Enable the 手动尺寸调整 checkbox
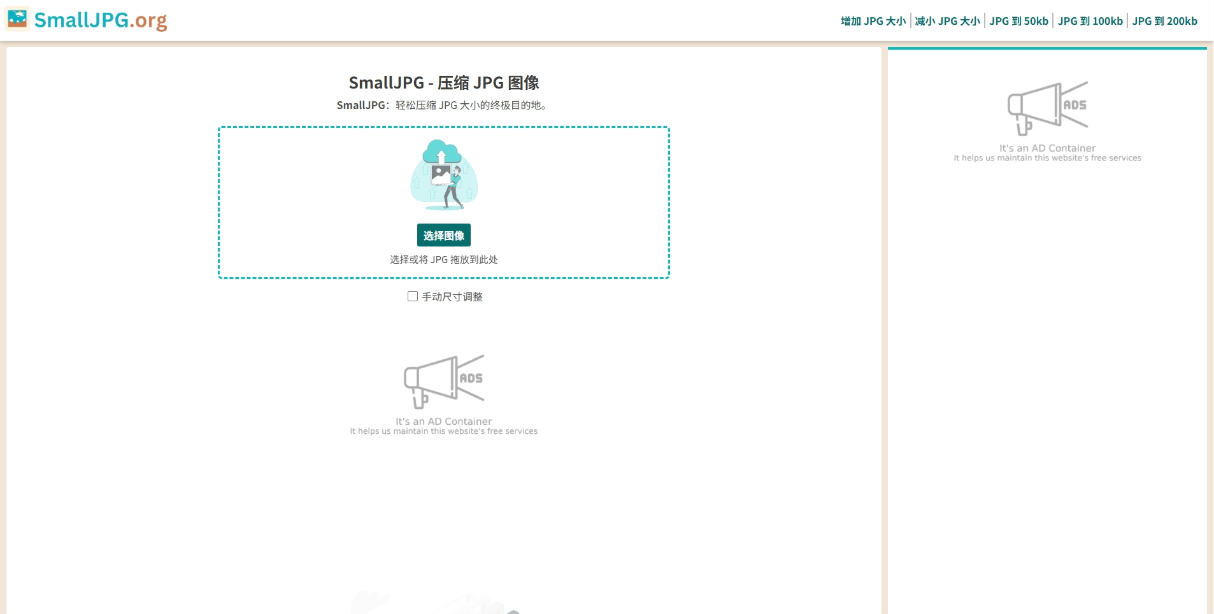Screen dimensions: 1214x614 click(413, 296)
